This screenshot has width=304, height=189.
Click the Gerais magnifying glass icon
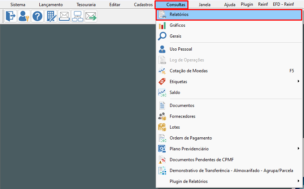point(162,36)
